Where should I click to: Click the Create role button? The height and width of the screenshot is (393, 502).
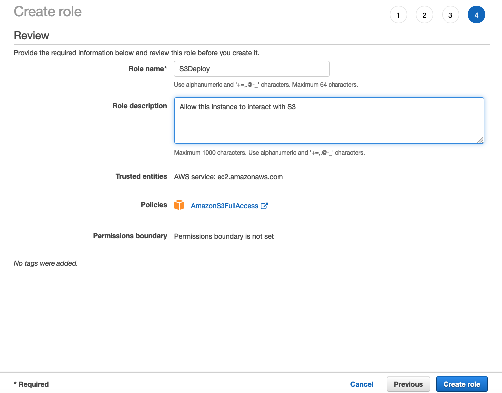[462, 384]
